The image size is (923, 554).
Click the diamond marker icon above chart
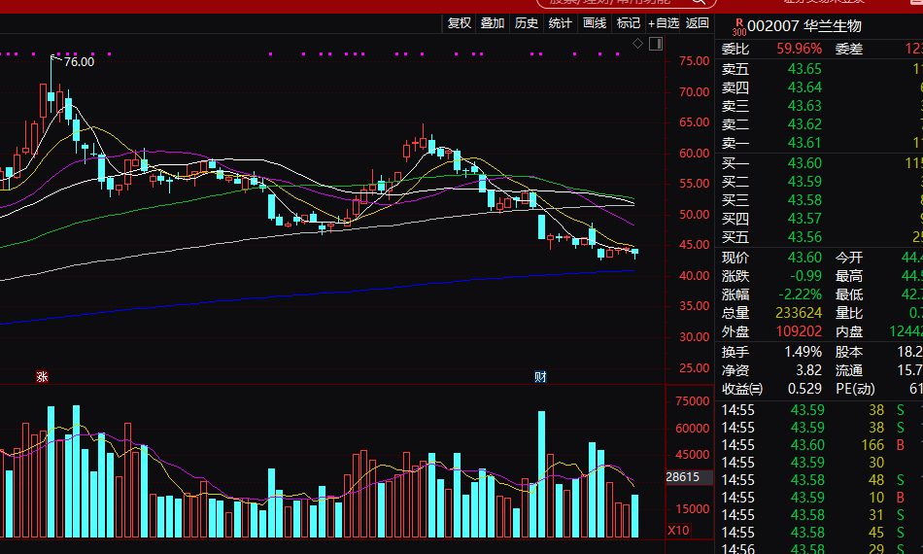637,44
